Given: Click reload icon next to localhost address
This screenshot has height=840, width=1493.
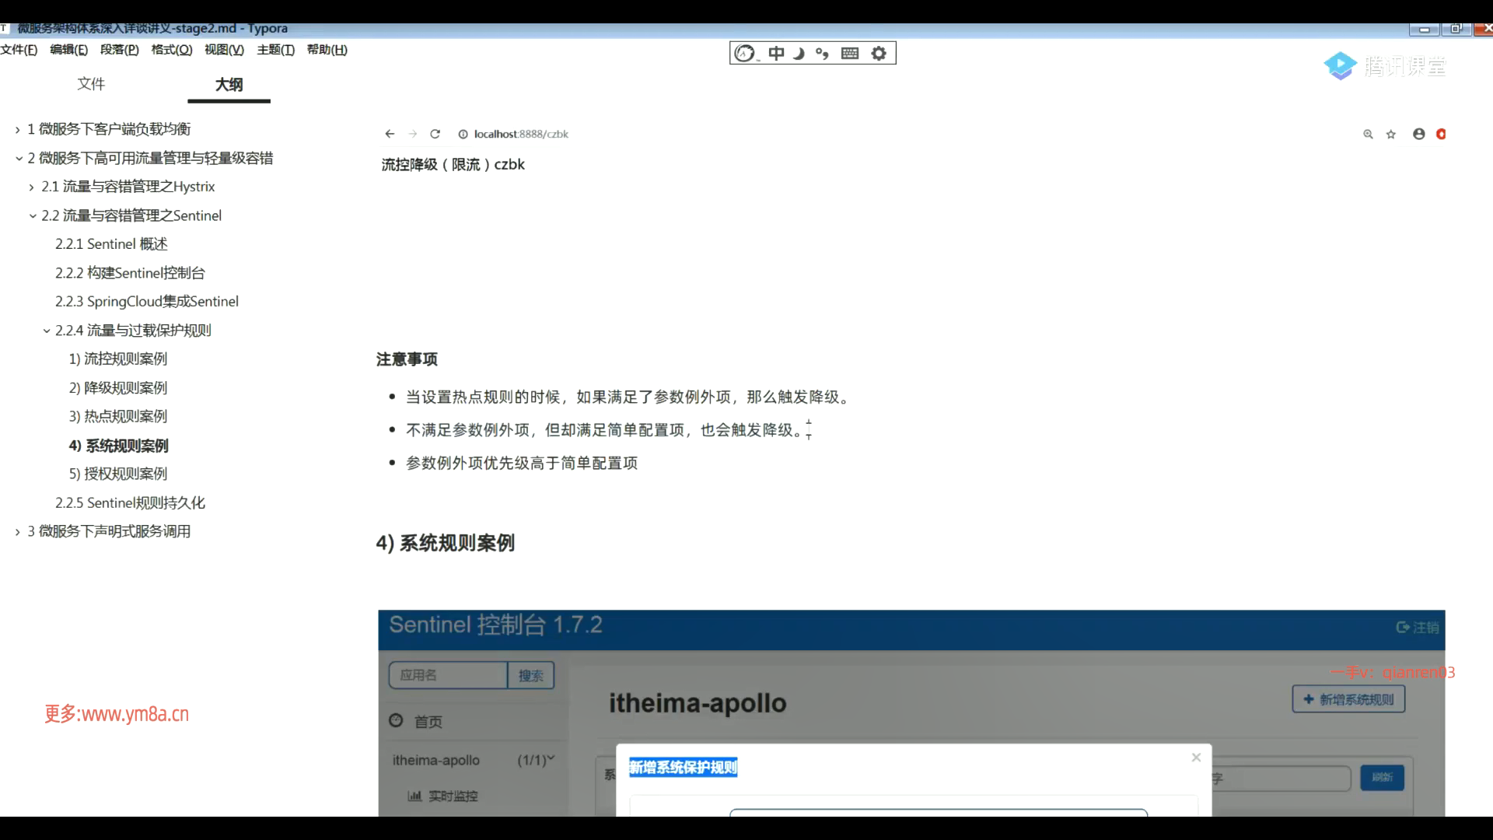Looking at the screenshot, I should click(435, 134).
